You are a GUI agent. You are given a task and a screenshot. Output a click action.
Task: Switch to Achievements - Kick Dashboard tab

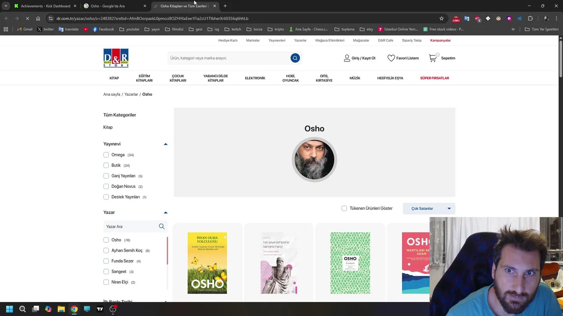point(45,6)
